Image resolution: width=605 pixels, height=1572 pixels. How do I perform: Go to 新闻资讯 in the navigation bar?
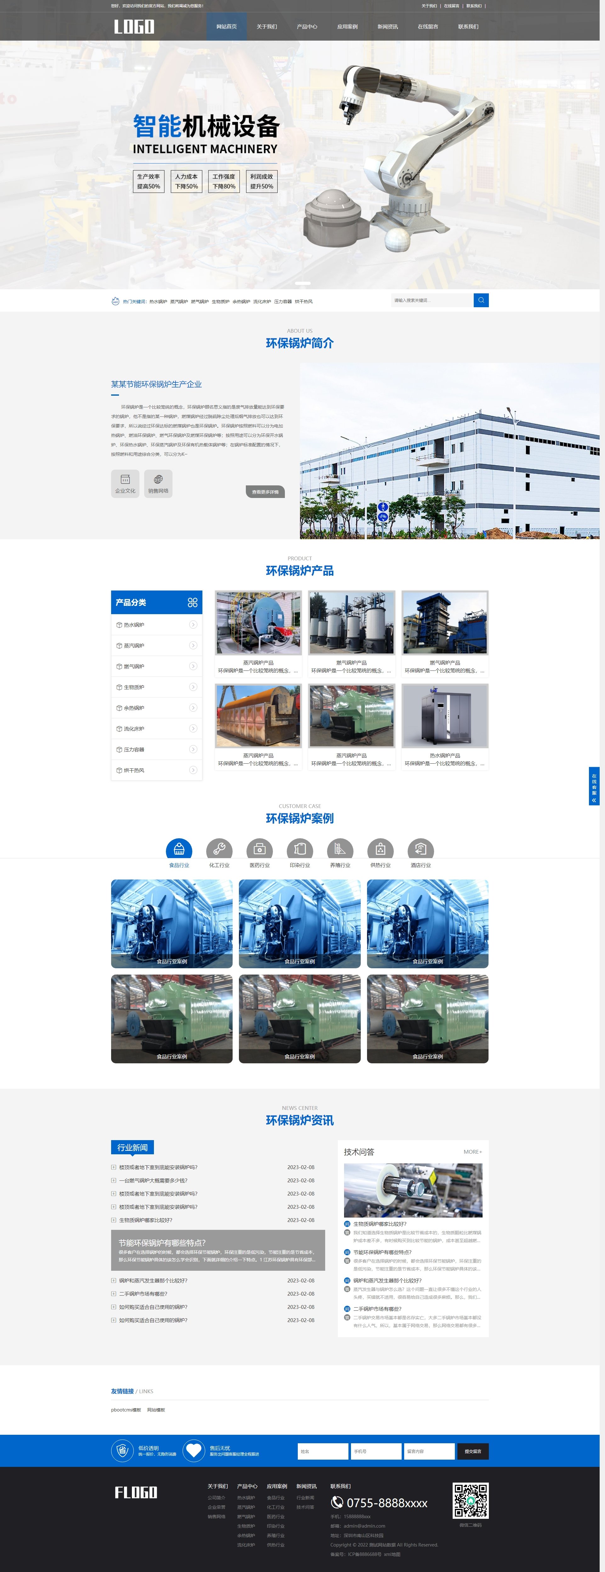(x=387, y=26)
